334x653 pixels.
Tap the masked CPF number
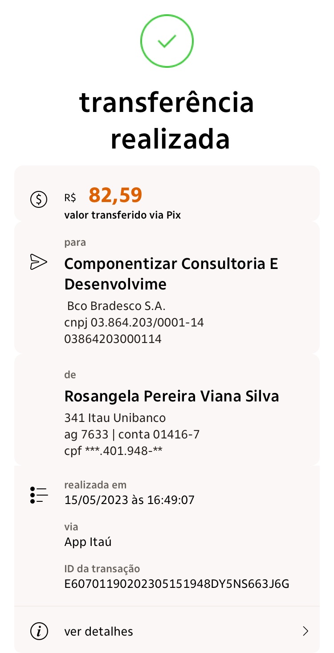click(x=113, y=450)
